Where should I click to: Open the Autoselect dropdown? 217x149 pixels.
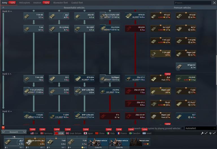tap(201, 128)
